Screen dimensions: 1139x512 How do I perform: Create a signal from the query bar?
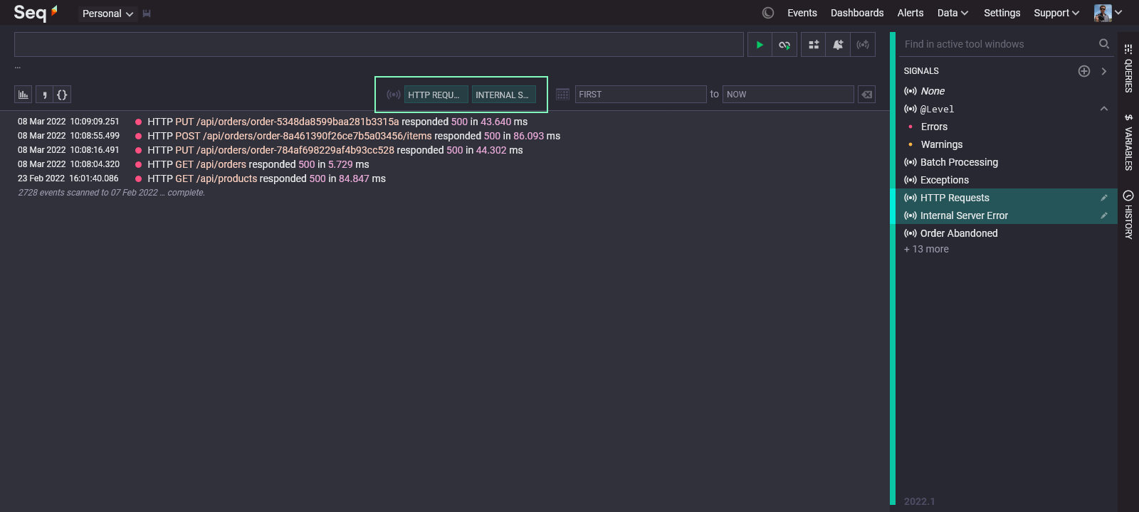click(863, 45)
